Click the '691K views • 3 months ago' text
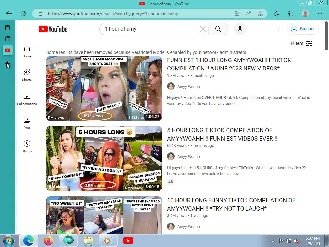329x247 pixels. click(x=191, y=146)
